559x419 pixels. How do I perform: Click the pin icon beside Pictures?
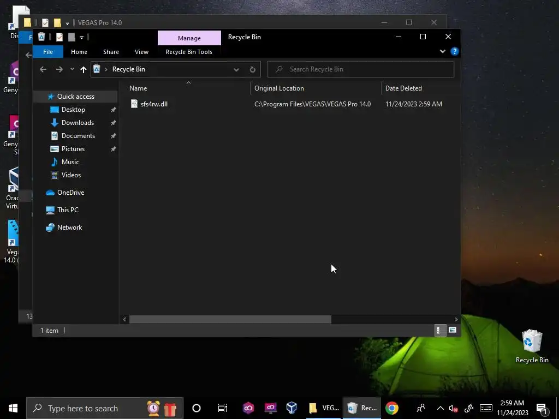(x=114, y=149)
